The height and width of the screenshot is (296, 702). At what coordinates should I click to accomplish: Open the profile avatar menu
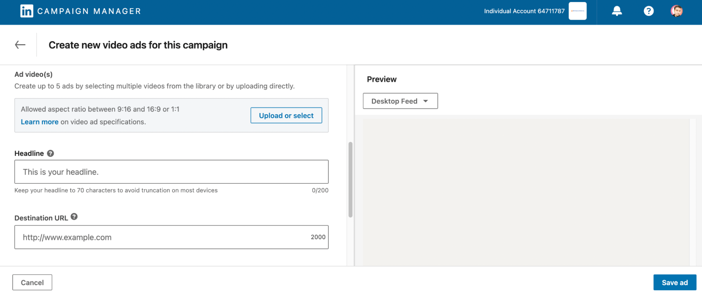(x=676, y=11)
